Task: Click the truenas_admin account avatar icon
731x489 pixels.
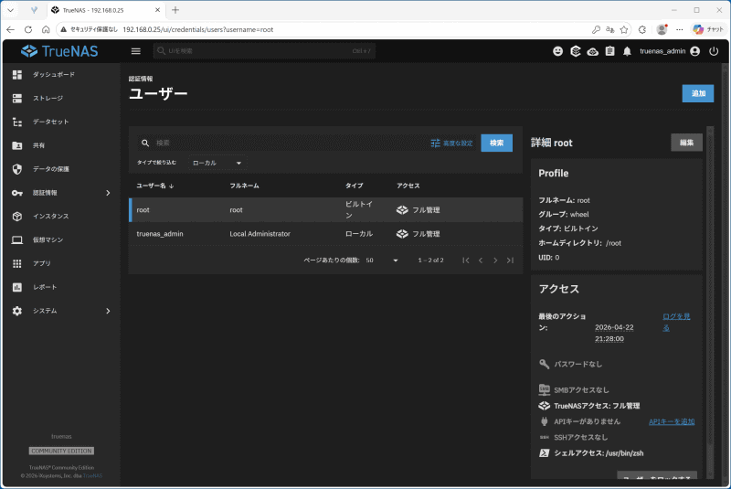Action: pos(695,51)
